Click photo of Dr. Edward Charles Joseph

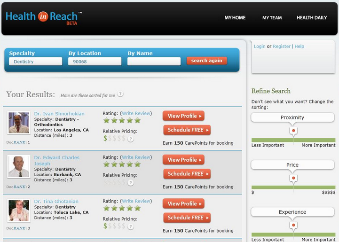tap(19, 167)
